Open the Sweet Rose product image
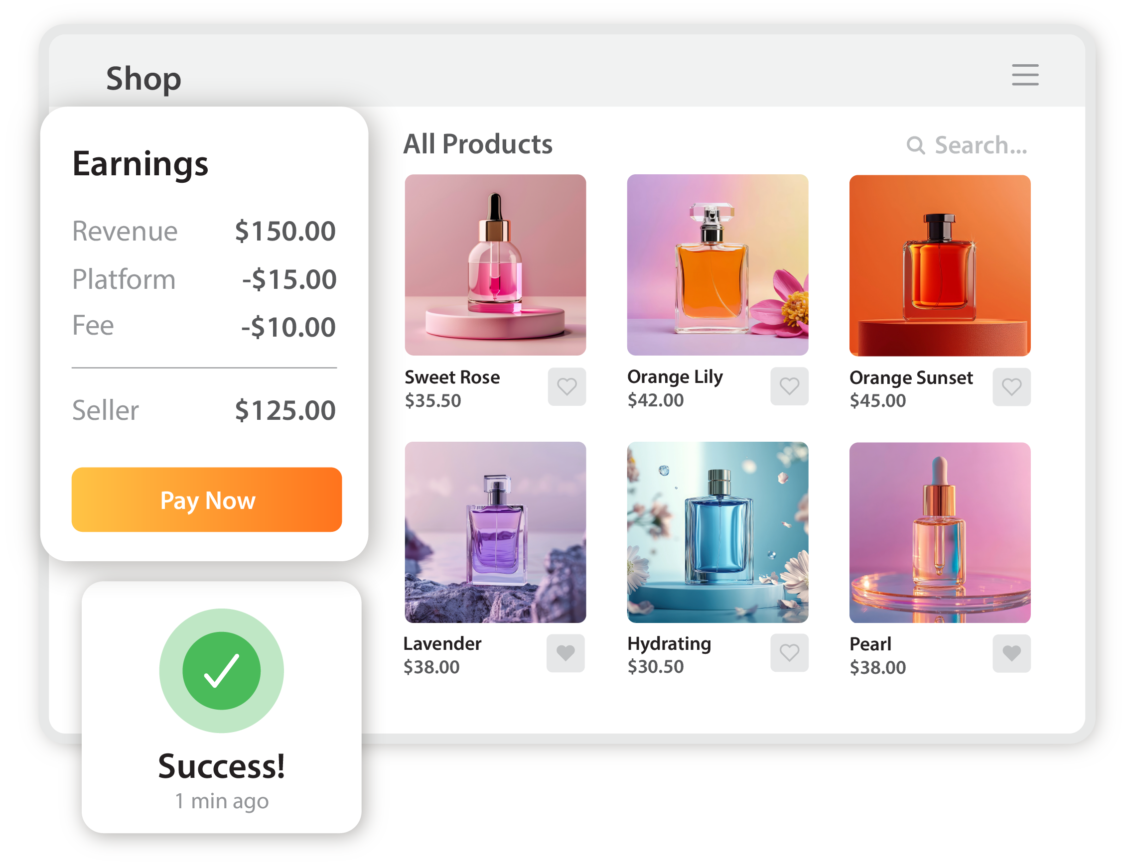Viewport: 1126px width, 865px height. (495, 264)
